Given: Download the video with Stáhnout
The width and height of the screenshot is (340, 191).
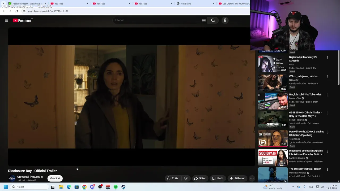Looking at the screenshot, I should coord(237,178).
